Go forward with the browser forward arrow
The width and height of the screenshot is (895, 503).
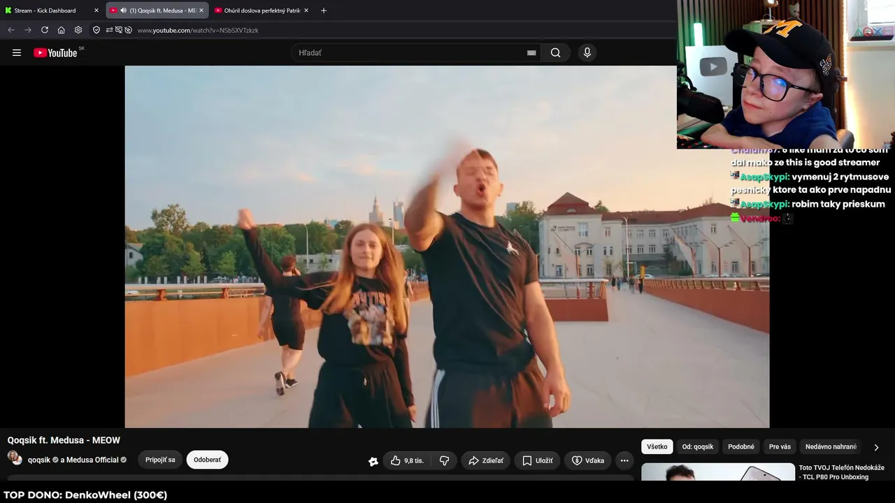[28, 30]
